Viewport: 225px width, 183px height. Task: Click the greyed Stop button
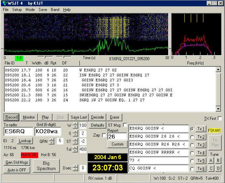coord(60,117)
